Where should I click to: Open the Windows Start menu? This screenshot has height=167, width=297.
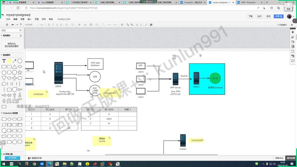coord(3,164)
